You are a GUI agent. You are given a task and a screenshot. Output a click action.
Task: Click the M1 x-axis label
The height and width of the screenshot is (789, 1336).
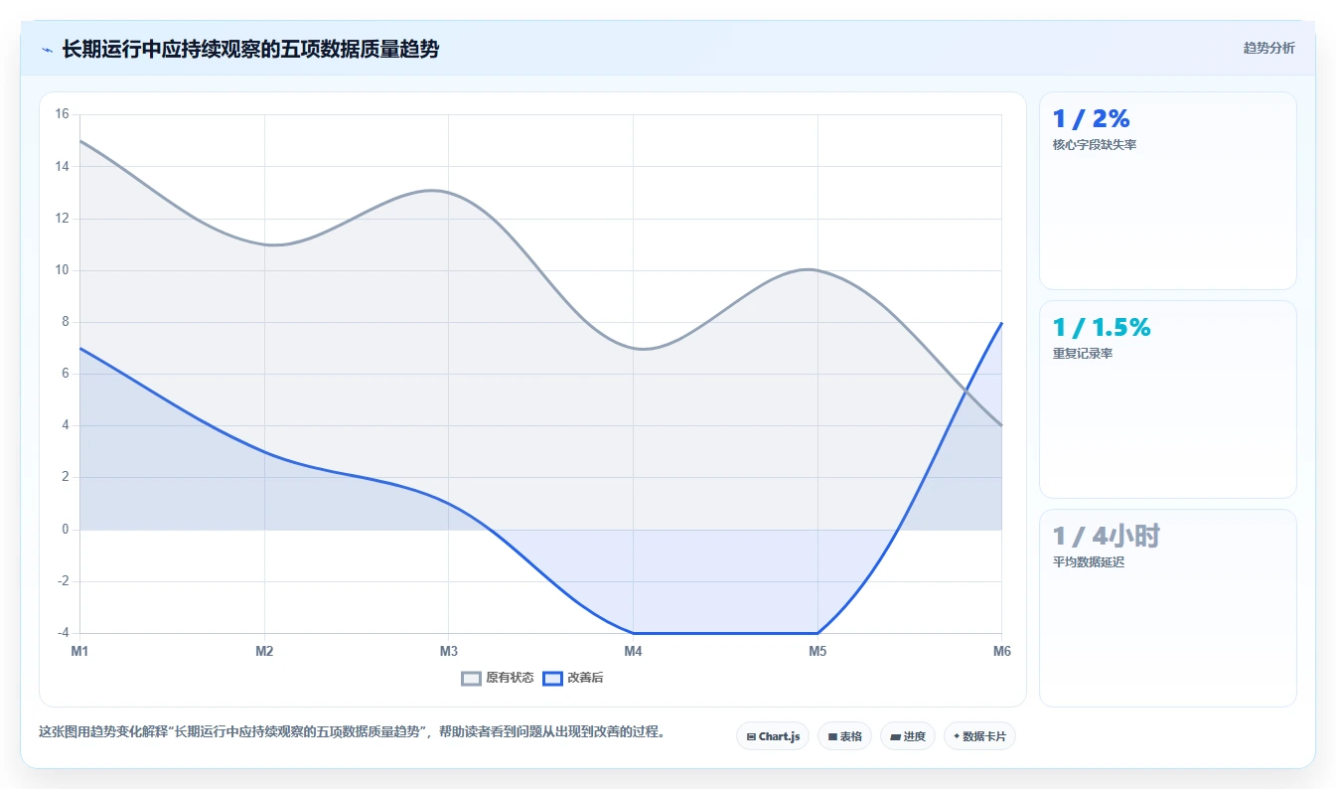point(79,651)
